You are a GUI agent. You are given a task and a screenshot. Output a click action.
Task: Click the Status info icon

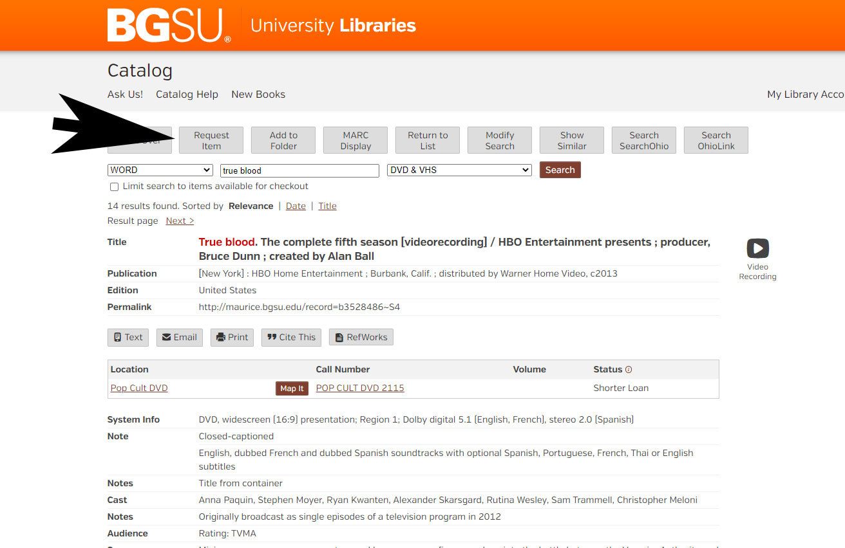pyautogui.click(x=629, y=370)
